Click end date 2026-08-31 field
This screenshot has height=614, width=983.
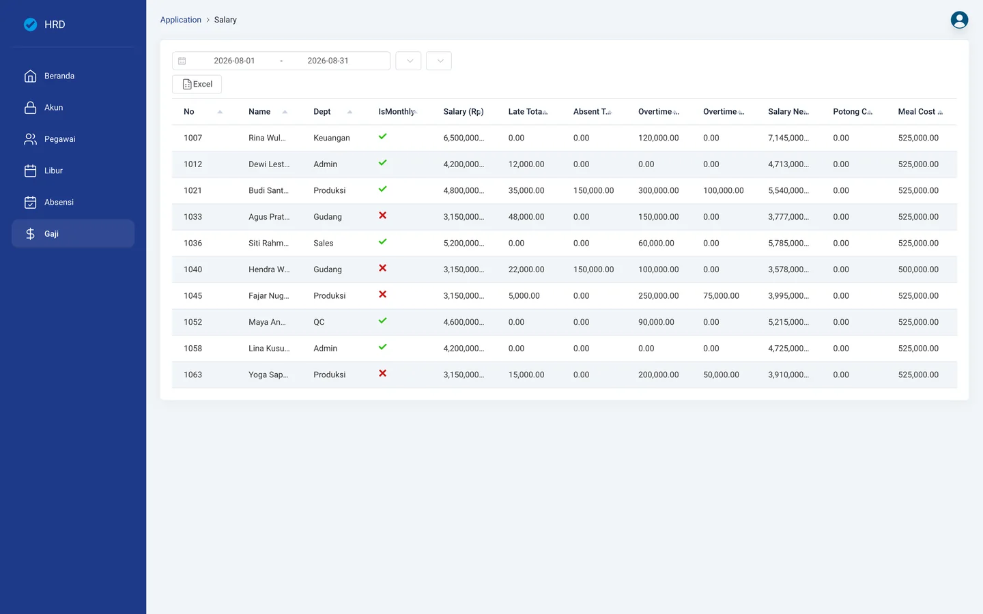(328, 61)
